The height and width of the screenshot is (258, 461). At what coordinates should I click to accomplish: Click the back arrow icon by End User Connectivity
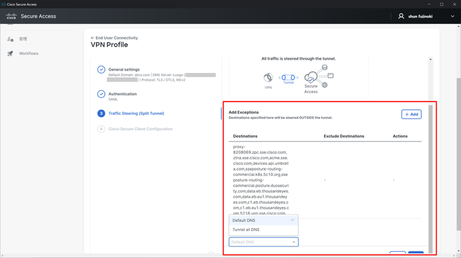point(92,38)
